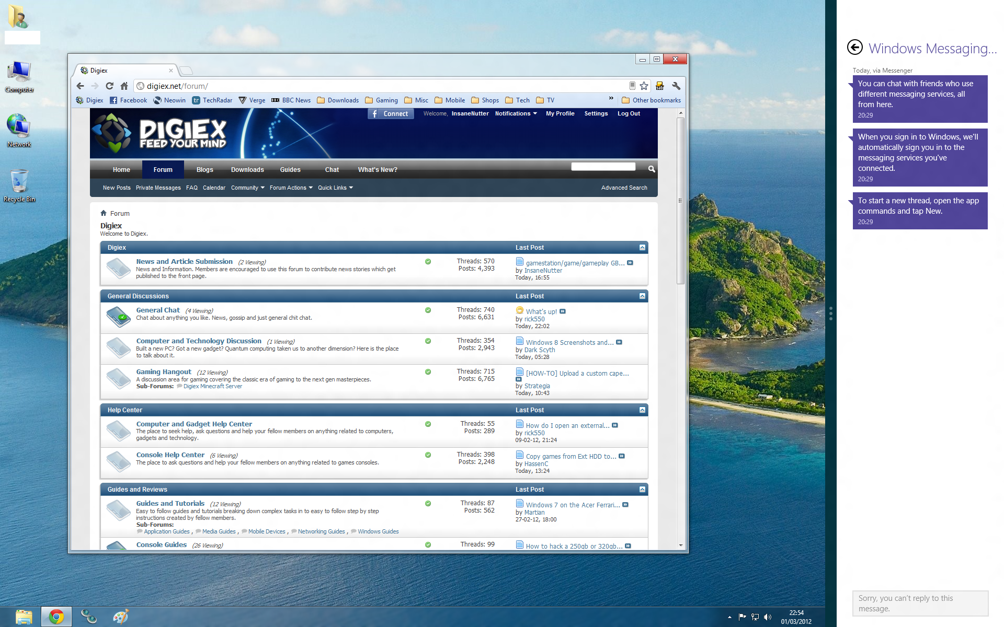Select the Computer desktop icon

point(19,76)
